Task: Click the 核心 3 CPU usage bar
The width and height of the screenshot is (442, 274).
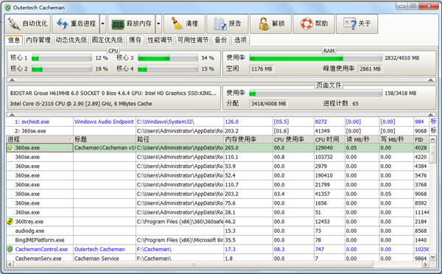Action: [168, 58]
